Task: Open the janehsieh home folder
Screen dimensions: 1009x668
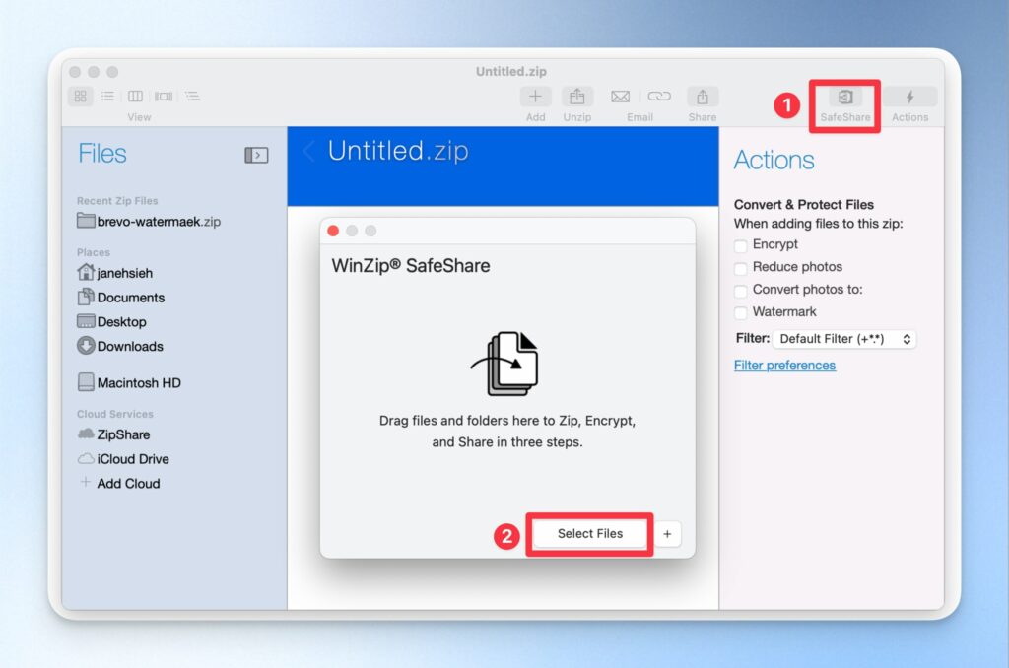Action: tap(115, 273)
